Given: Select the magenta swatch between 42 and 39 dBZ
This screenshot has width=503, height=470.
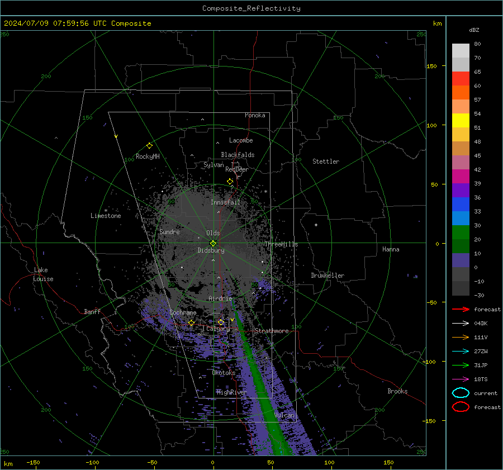Looking at the screenshot, I should coord(461,177).
